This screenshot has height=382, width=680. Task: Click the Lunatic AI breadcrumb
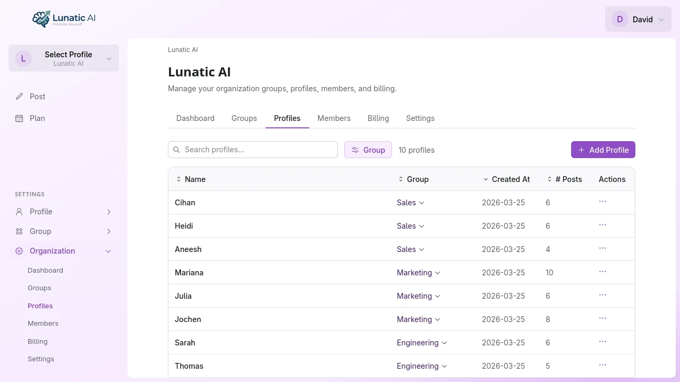pyautogui.click(x=183, y=50)
